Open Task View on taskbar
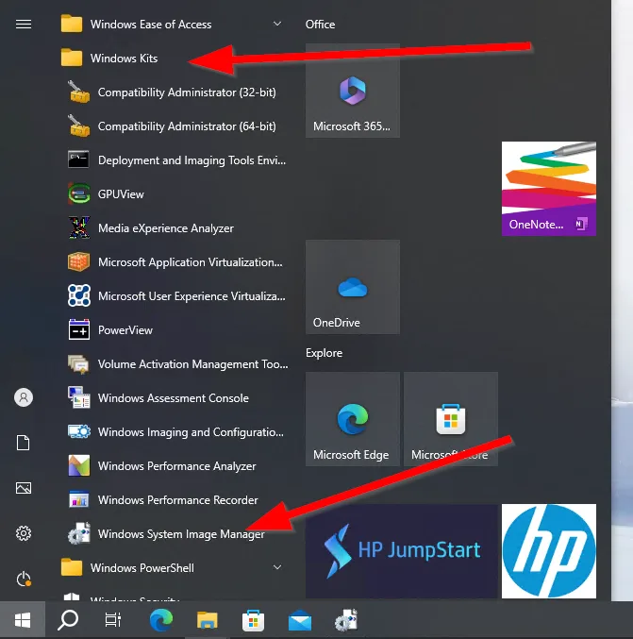633x639 pixels. (x=113, y=620)
